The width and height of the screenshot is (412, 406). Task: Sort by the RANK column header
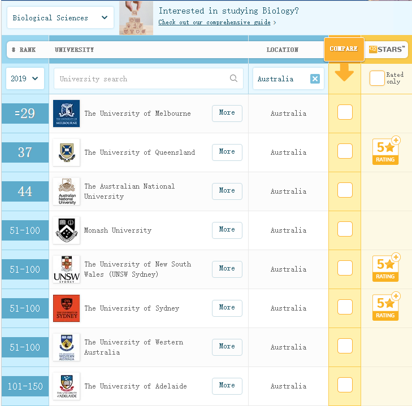pyautogui.click(x=24, y=50)
